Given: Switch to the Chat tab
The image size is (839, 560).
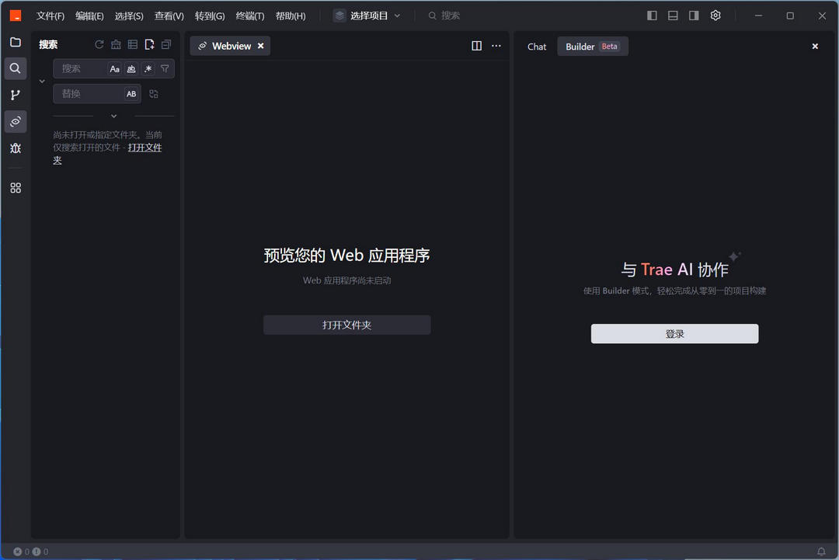Looking at the screenshot, I should click(536, 47).
